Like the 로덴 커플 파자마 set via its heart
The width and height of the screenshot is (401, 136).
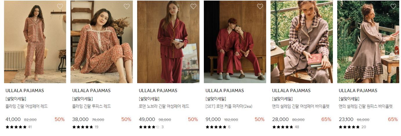(260, 6)
